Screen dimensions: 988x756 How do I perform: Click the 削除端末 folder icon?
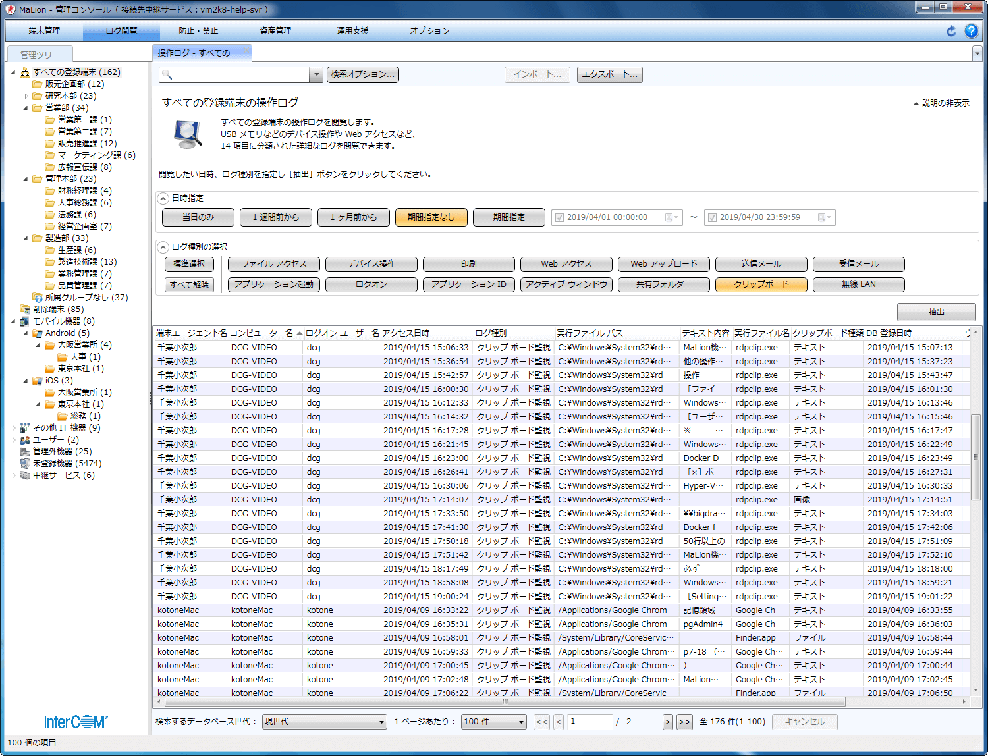coord(25,310)
